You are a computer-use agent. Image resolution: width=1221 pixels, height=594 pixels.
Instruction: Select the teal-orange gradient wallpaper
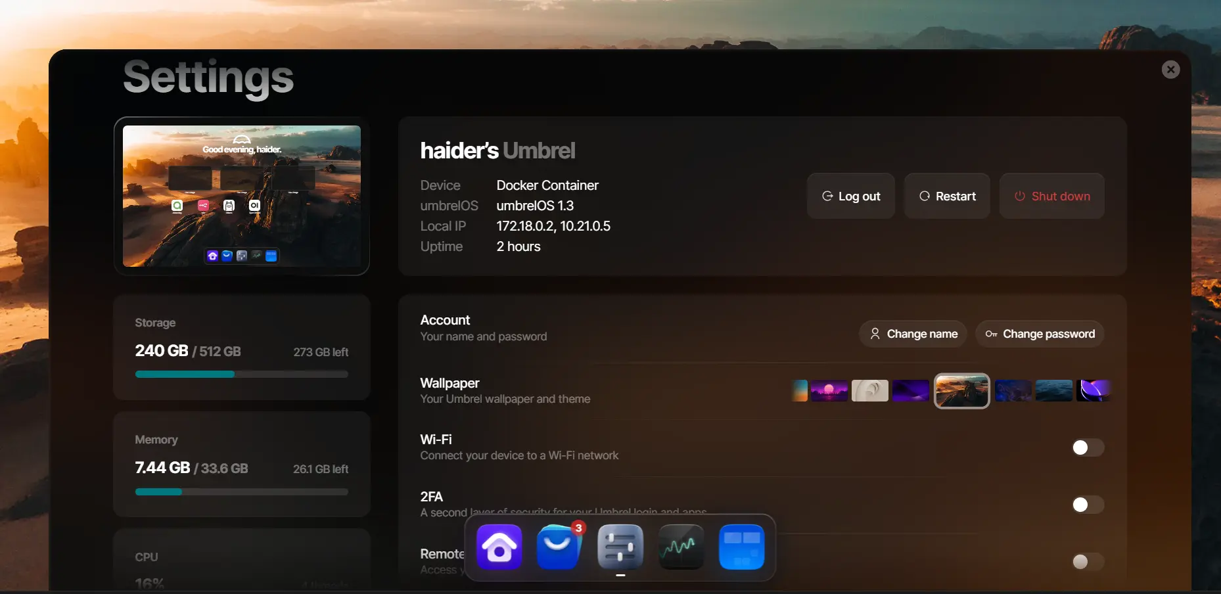[800, 390]
